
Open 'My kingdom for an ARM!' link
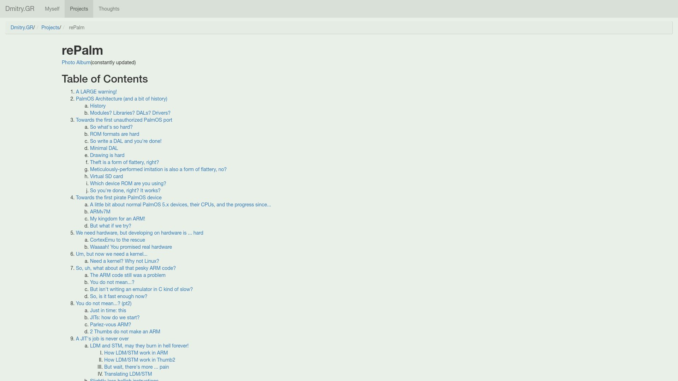(x=117, y=219)
